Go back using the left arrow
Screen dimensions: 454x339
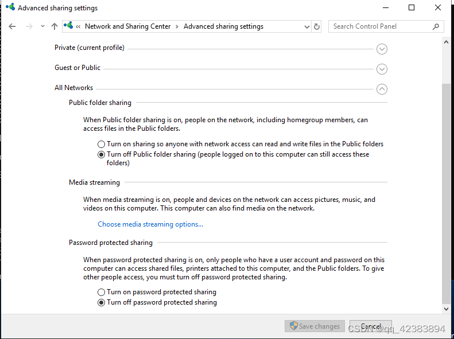click(12, 26)
